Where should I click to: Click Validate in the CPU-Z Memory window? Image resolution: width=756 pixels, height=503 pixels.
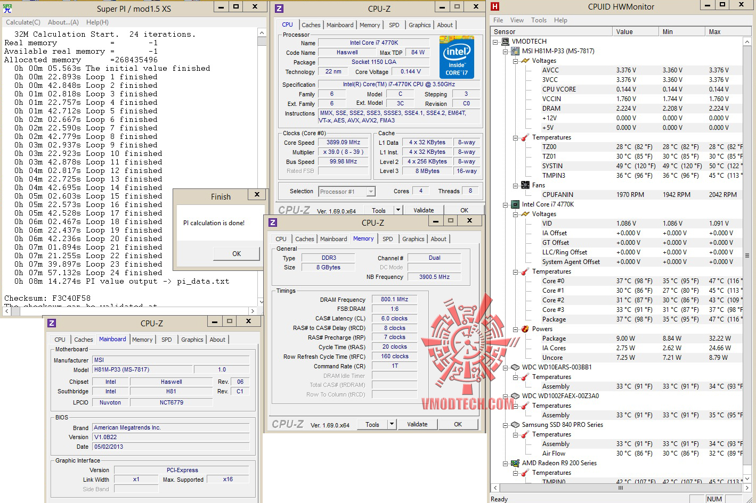click(417, 424)
